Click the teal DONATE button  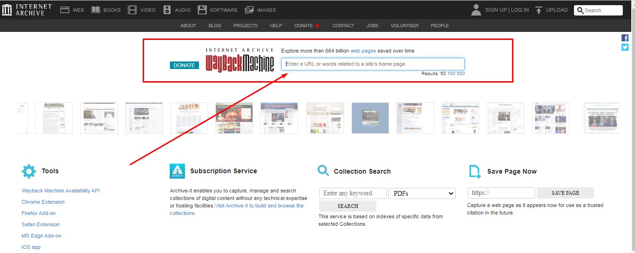(184, 65)
